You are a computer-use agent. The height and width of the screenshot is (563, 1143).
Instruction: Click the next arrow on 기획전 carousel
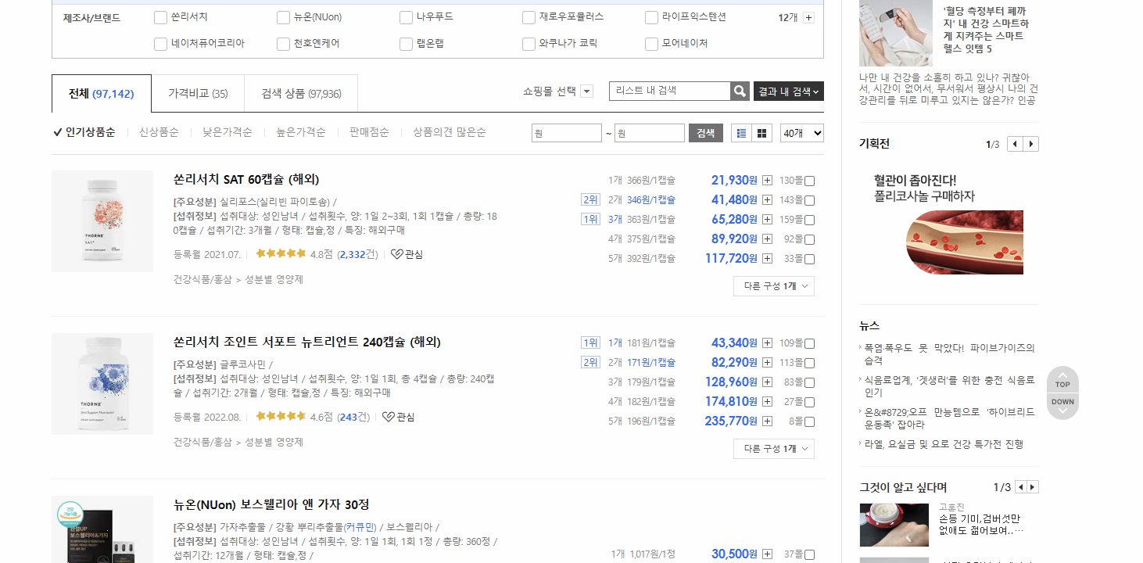pos(1032,144)
